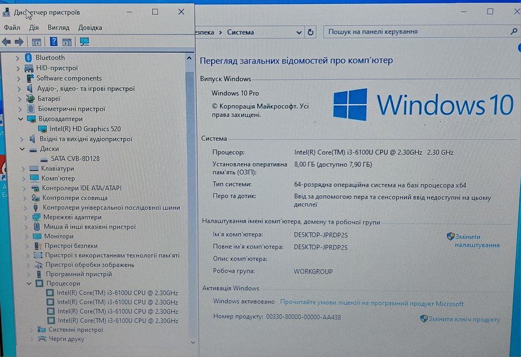Image resolution: width=521 pixels, height=357 pixels.
Task: Expand the Bluetooth node
Action: pos(17,58)
